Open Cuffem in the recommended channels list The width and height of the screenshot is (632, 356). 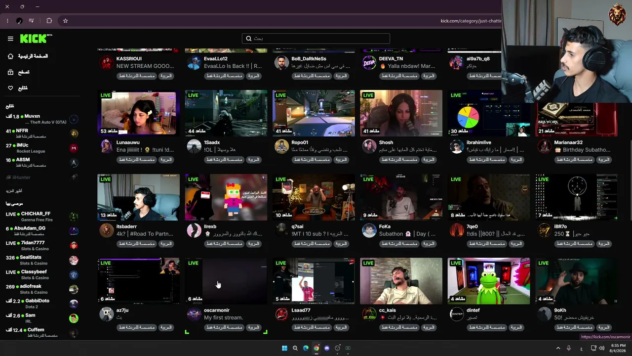coord(42,332)
